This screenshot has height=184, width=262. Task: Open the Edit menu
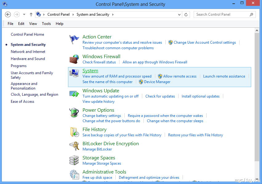21,24
